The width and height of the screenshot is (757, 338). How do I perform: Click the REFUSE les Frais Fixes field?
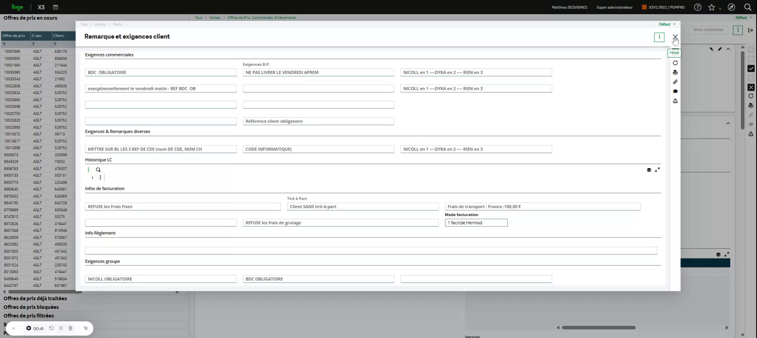[183, 207]
